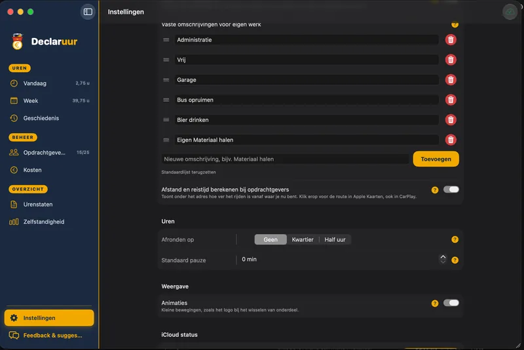Image resolution: width=524 pixels, height=350 pixels.
Task: Open help for Afronden op setting
Action: coord(455,239)
